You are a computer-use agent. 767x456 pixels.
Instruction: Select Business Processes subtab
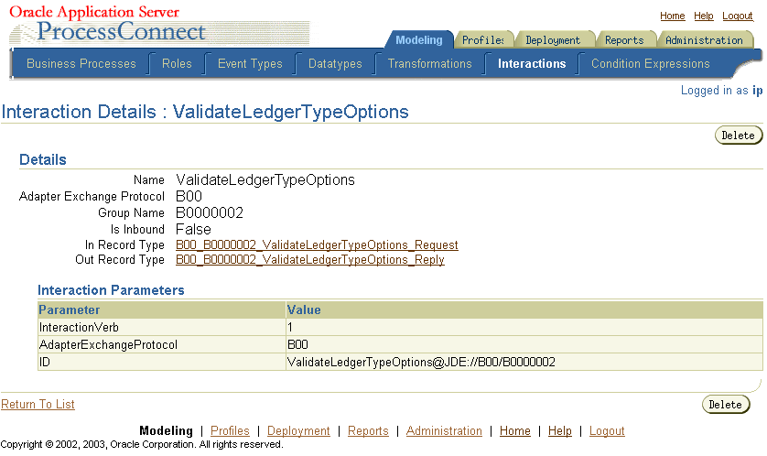(81, 63)
